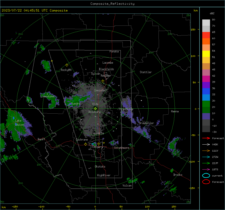This screenshot has width=225, height=210.
Task: Click the dBZ legend heading
Action: pyautogui.click(x=212, y=13)
